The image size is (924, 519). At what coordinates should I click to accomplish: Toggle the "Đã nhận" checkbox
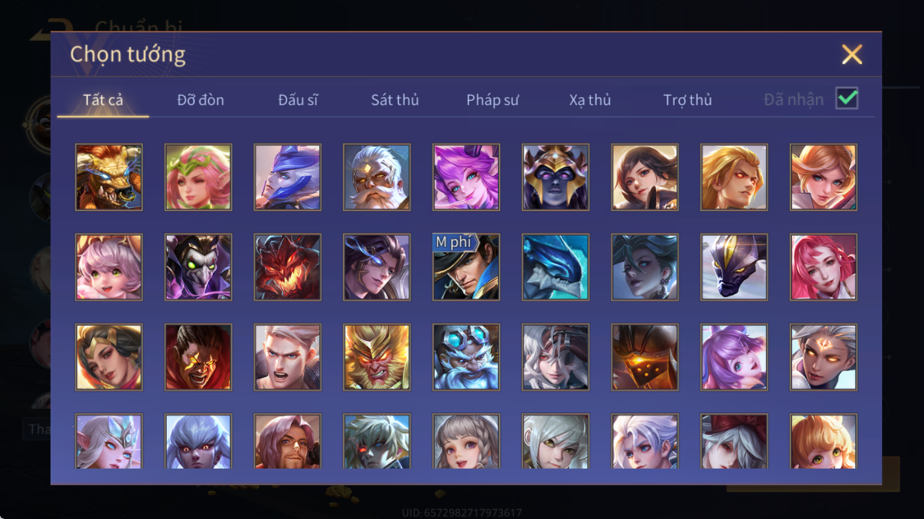click(847, 99)
